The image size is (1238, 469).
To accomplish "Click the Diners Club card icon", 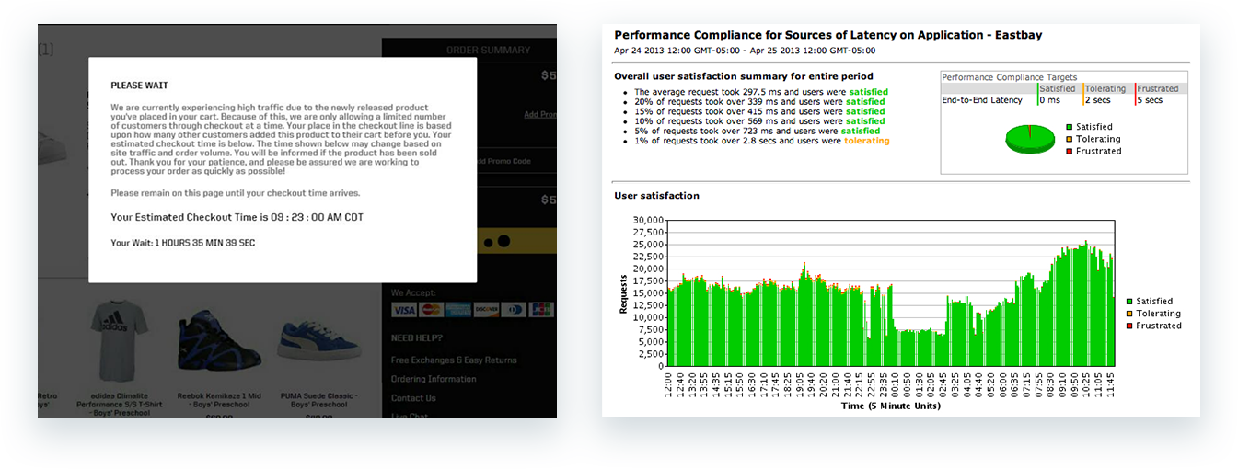I will pyautogui.click(x=515, y=310).
